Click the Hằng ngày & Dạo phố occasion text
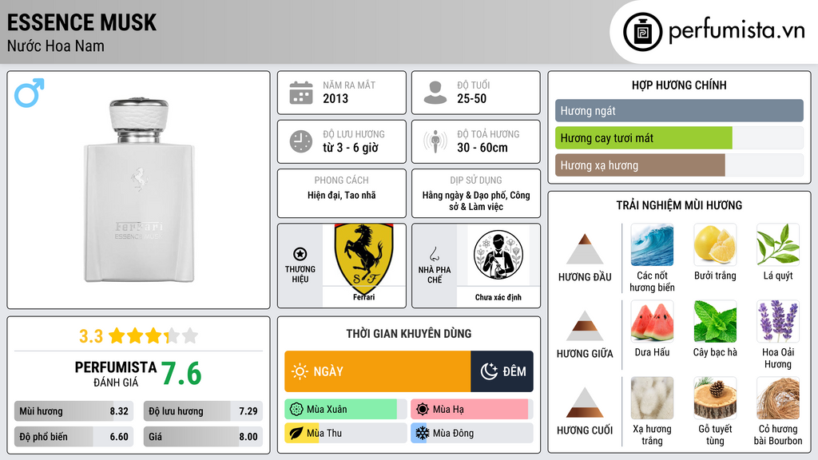818x460 pixels. (x=476, y=200)
